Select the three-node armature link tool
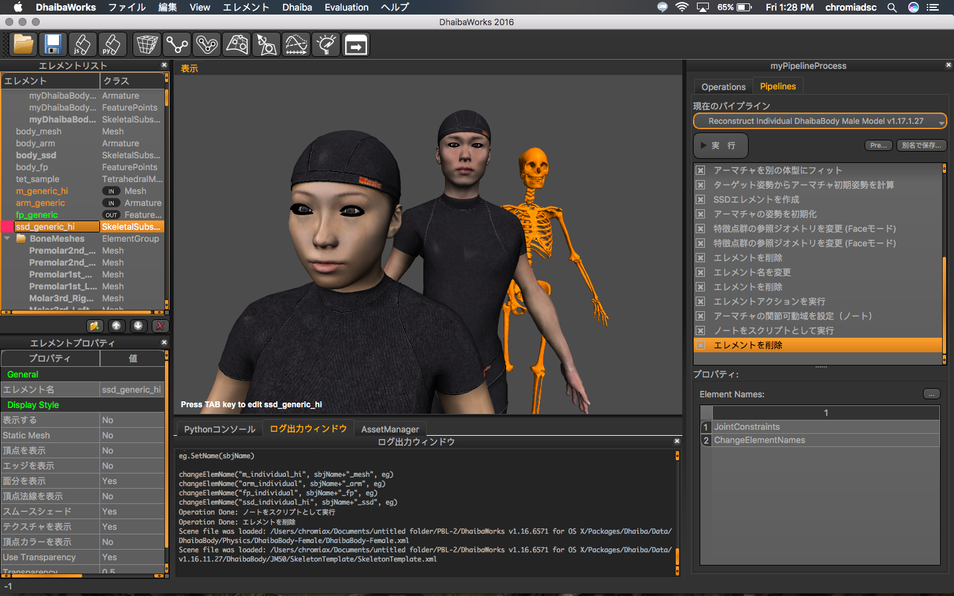Screen dimensions: 954x596 (177, 45)
